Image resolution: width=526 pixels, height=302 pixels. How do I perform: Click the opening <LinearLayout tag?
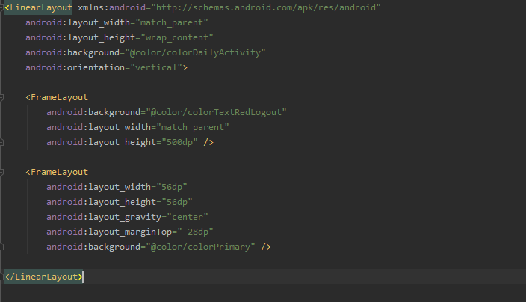38,7
